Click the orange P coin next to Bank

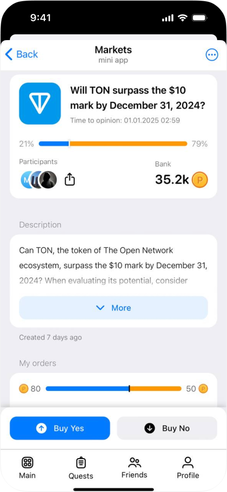tap(200, 180)
